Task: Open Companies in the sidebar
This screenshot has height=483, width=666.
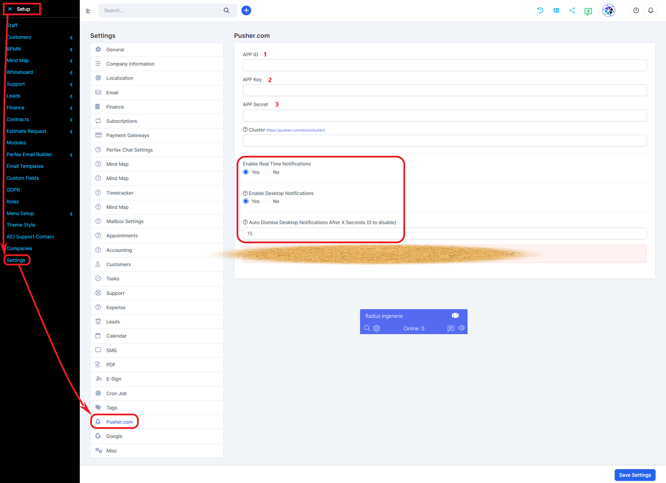Action: tap(19, 248)
